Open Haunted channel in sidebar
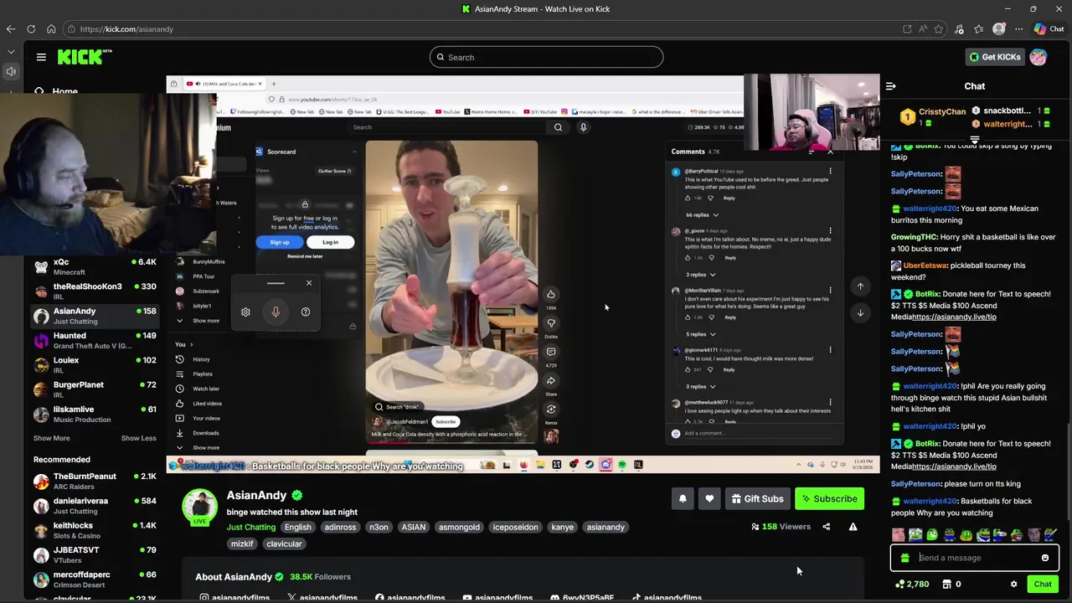 point(95,340)
